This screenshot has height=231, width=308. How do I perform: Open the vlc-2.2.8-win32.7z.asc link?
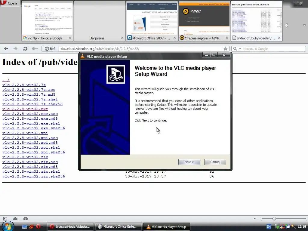point(29,90)
